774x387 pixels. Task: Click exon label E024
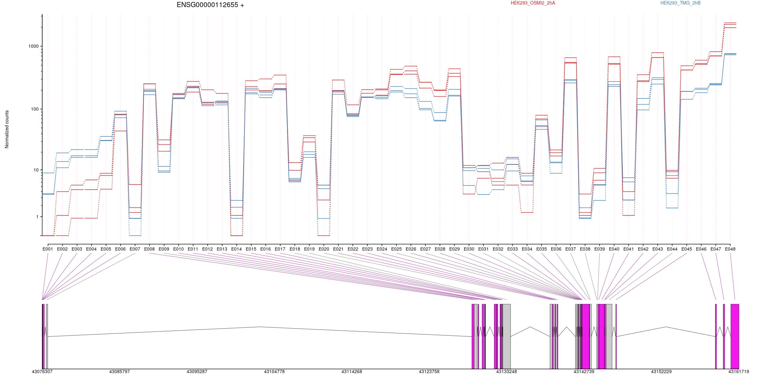click(382, 249)
